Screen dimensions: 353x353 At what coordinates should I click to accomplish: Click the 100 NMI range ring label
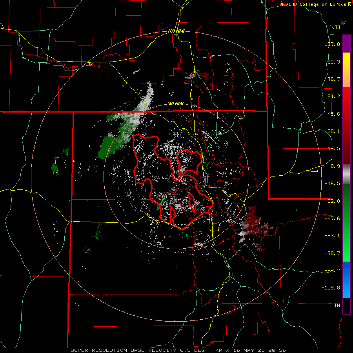click(176, 31)
